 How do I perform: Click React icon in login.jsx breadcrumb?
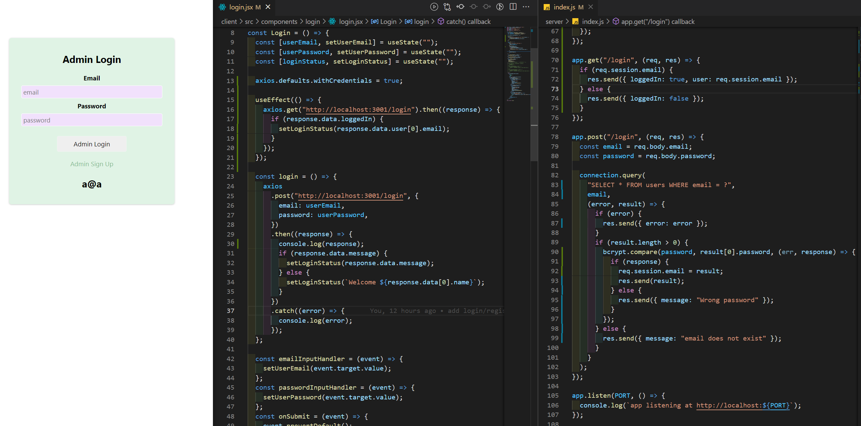pos(332,22)
